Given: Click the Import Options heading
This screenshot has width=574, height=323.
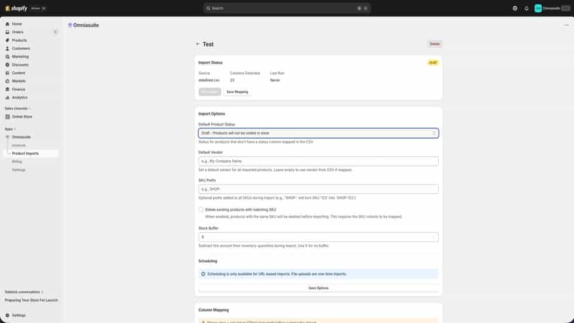Looking at the screenshot, I should pyautogui.click(x=211, y=114).
